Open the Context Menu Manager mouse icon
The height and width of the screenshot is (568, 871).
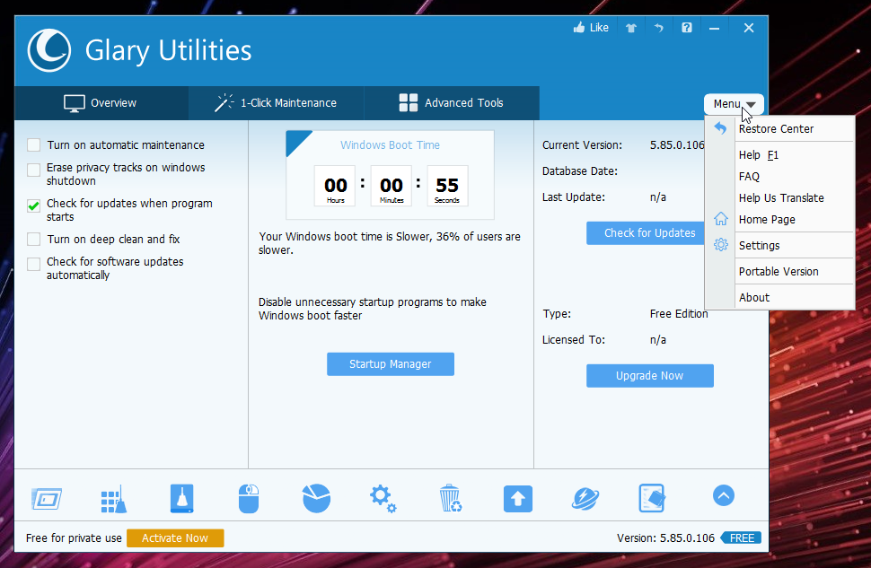pos(249,498)
